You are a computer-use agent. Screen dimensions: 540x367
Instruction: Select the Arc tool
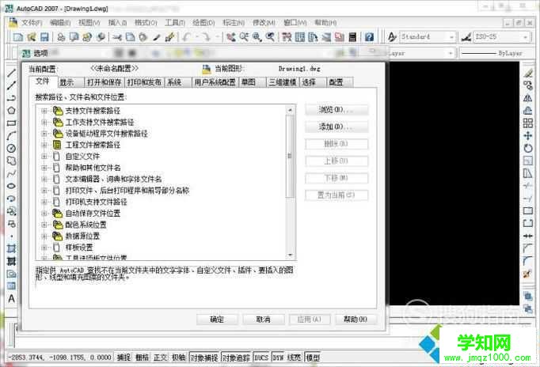tap(11, 136)
